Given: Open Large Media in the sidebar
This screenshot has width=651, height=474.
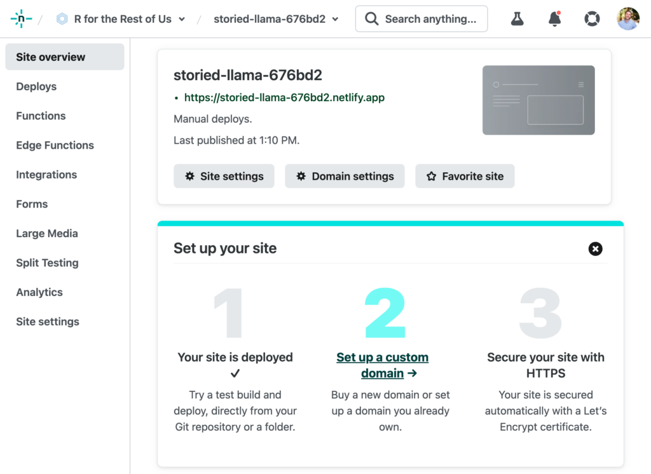Looking at the screenshot, I should click(x=47, y=234).
